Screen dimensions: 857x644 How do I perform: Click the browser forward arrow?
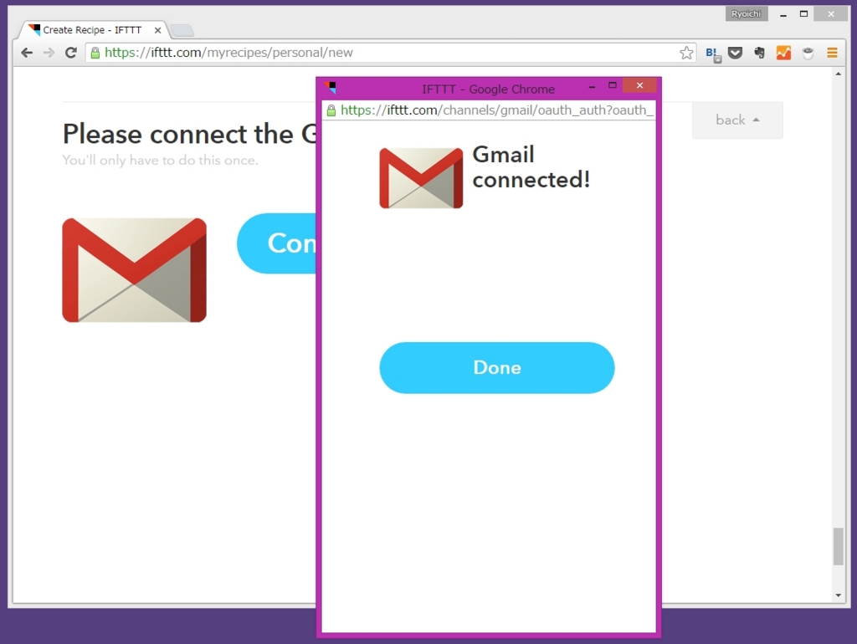pyautogui.click(x=49, y=53)
